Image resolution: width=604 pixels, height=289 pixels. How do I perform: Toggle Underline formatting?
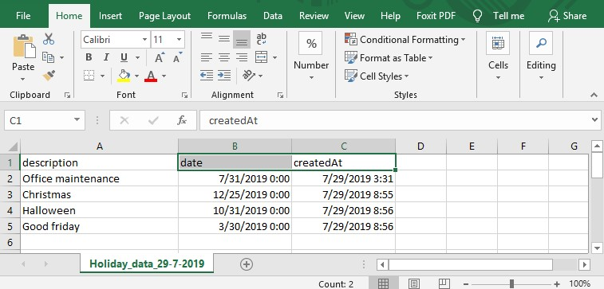pyautogui.click(x=124, y=57)
